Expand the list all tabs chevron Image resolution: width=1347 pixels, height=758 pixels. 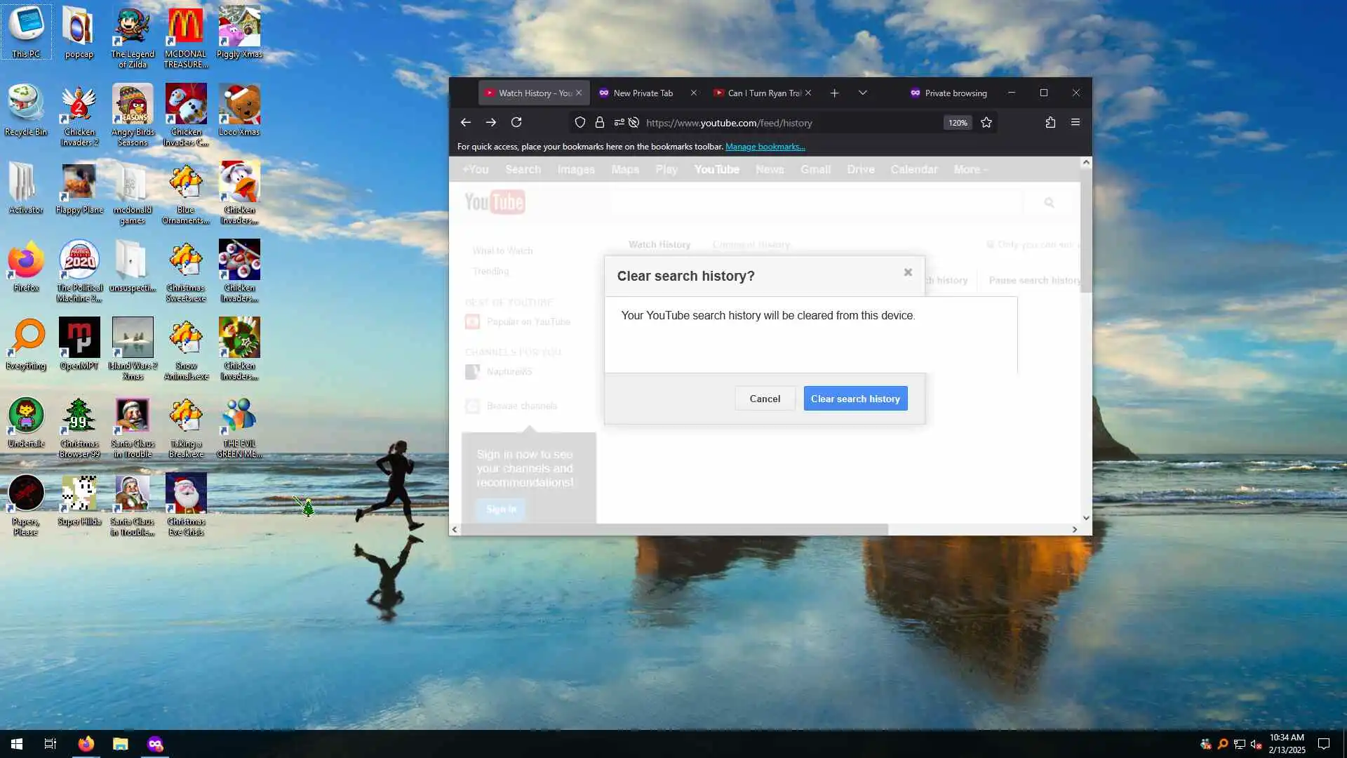coord(863,93)
